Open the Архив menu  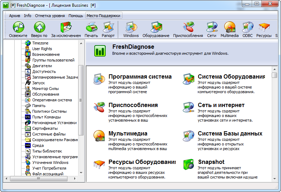pyautogui.click(x=15, y=16)
